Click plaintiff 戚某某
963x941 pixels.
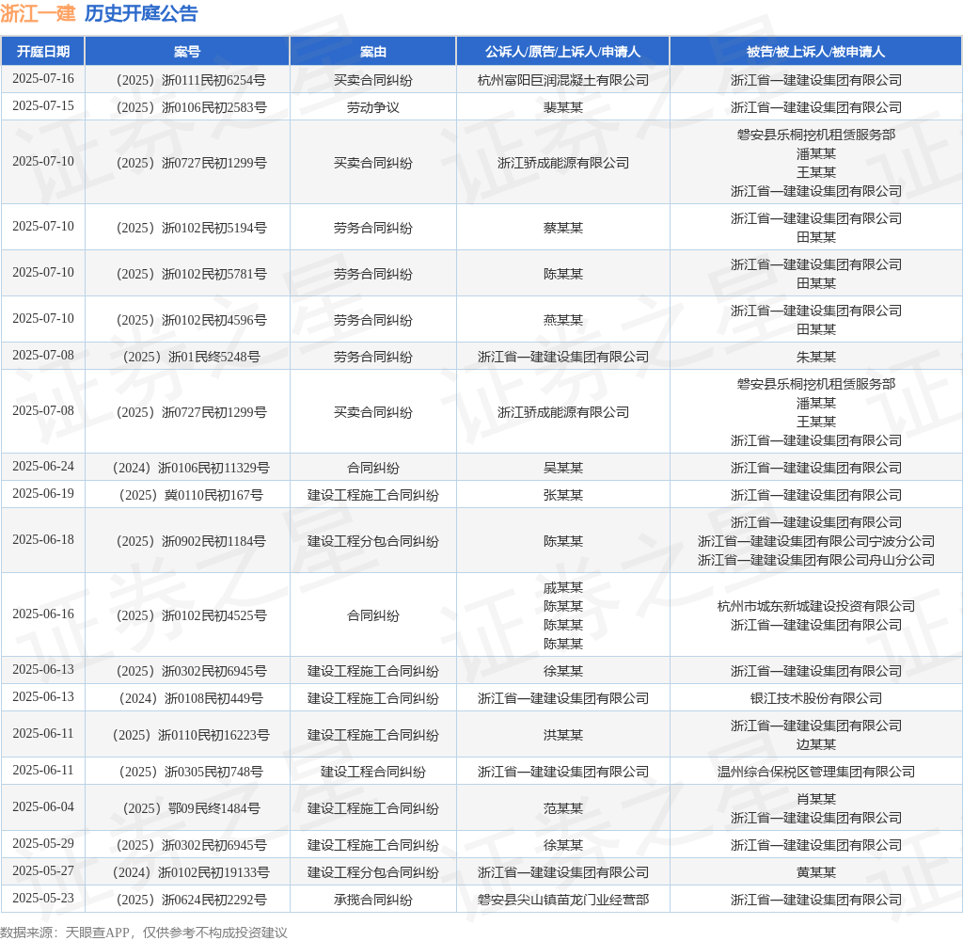point(563,587)
